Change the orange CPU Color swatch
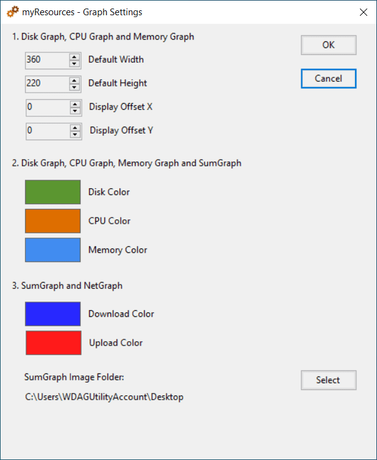Viewport: 377px width, 460px height. click(x=52, y=221)
